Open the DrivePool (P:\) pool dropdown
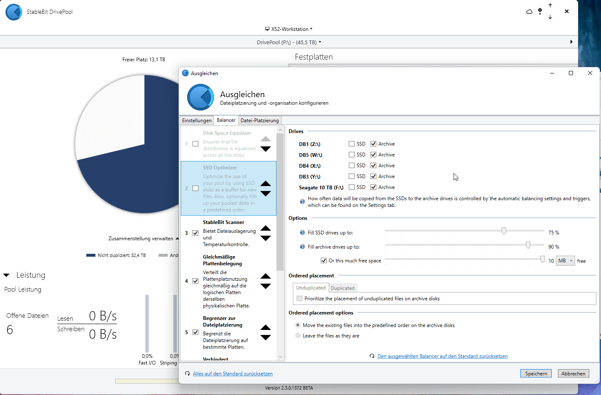The height and width of the screenshot is (395, 601). pyautogui.click(x=289, y=42)
